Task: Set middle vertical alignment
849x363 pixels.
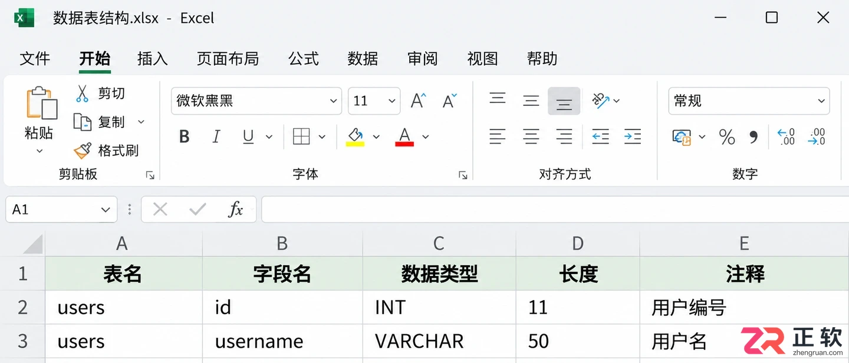Action: click(x=531, y=101)
